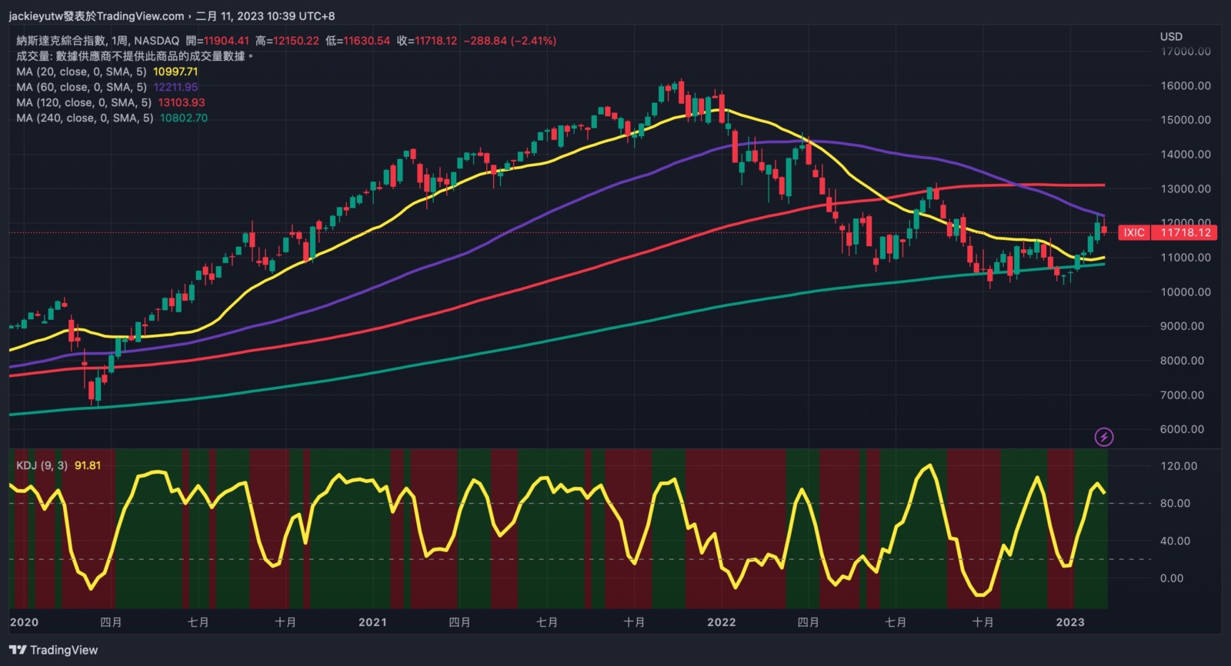Viewport: 1231px width, 666px height.
Task: Click the 11718.12 price tag on price axis
Action: [1185, 232]
